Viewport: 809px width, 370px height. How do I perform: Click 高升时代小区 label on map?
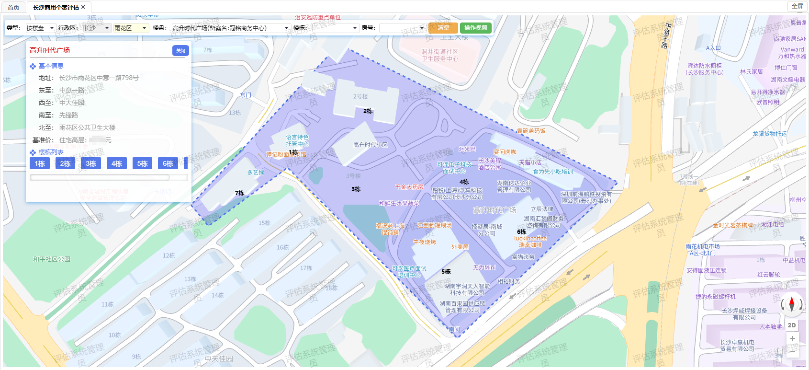coord(371,145)
